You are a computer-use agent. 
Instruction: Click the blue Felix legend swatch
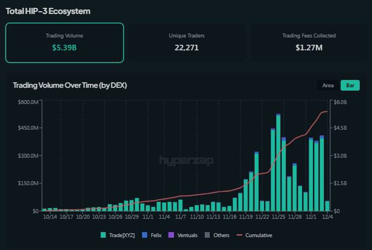144,235
